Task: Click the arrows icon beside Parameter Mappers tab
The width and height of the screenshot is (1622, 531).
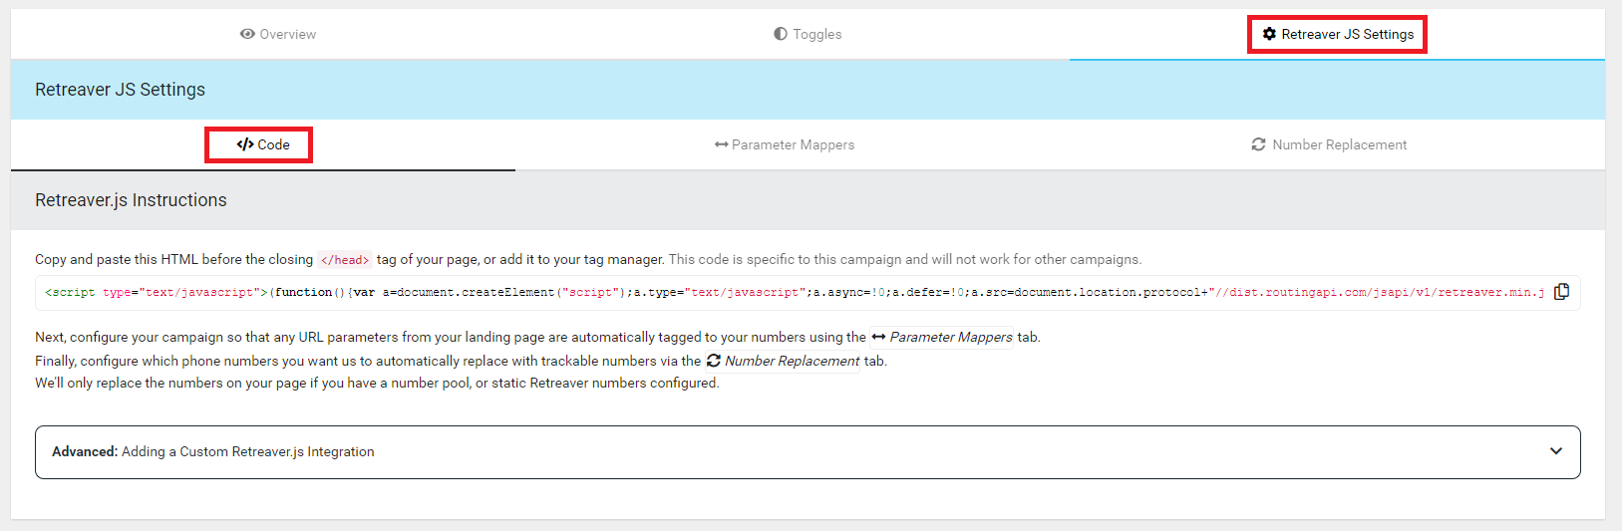Action: tap(721, 144)
